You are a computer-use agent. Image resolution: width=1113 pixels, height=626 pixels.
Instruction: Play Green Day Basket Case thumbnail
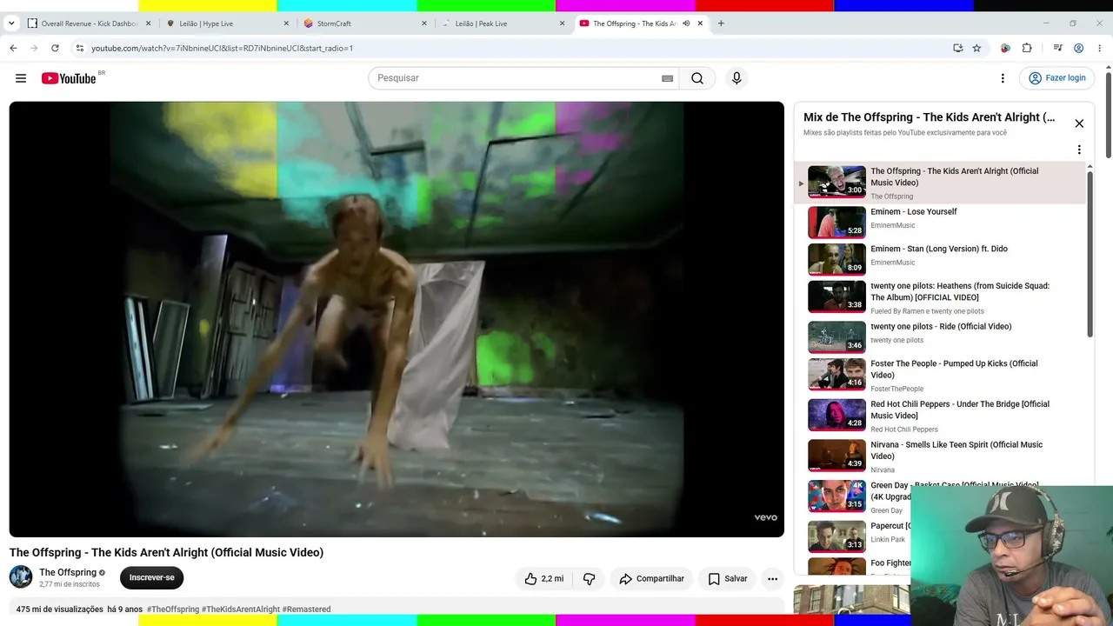pos(836,496)
